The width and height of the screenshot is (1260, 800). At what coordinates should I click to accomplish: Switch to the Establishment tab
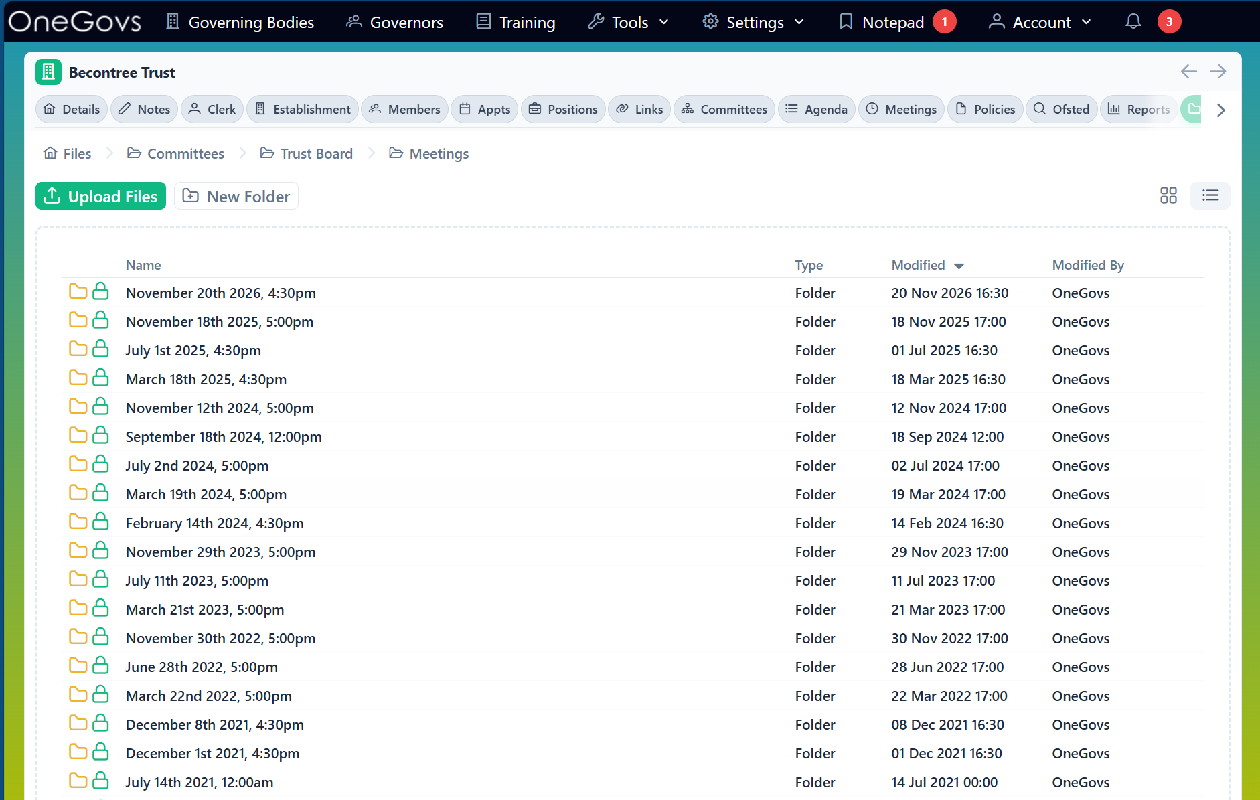302,109
